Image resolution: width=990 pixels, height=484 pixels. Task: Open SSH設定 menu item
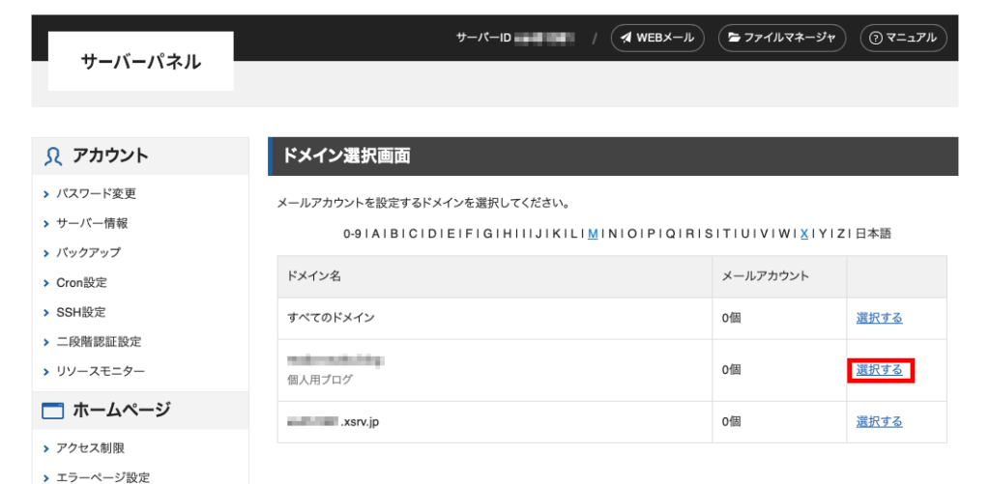pos(81,312)
